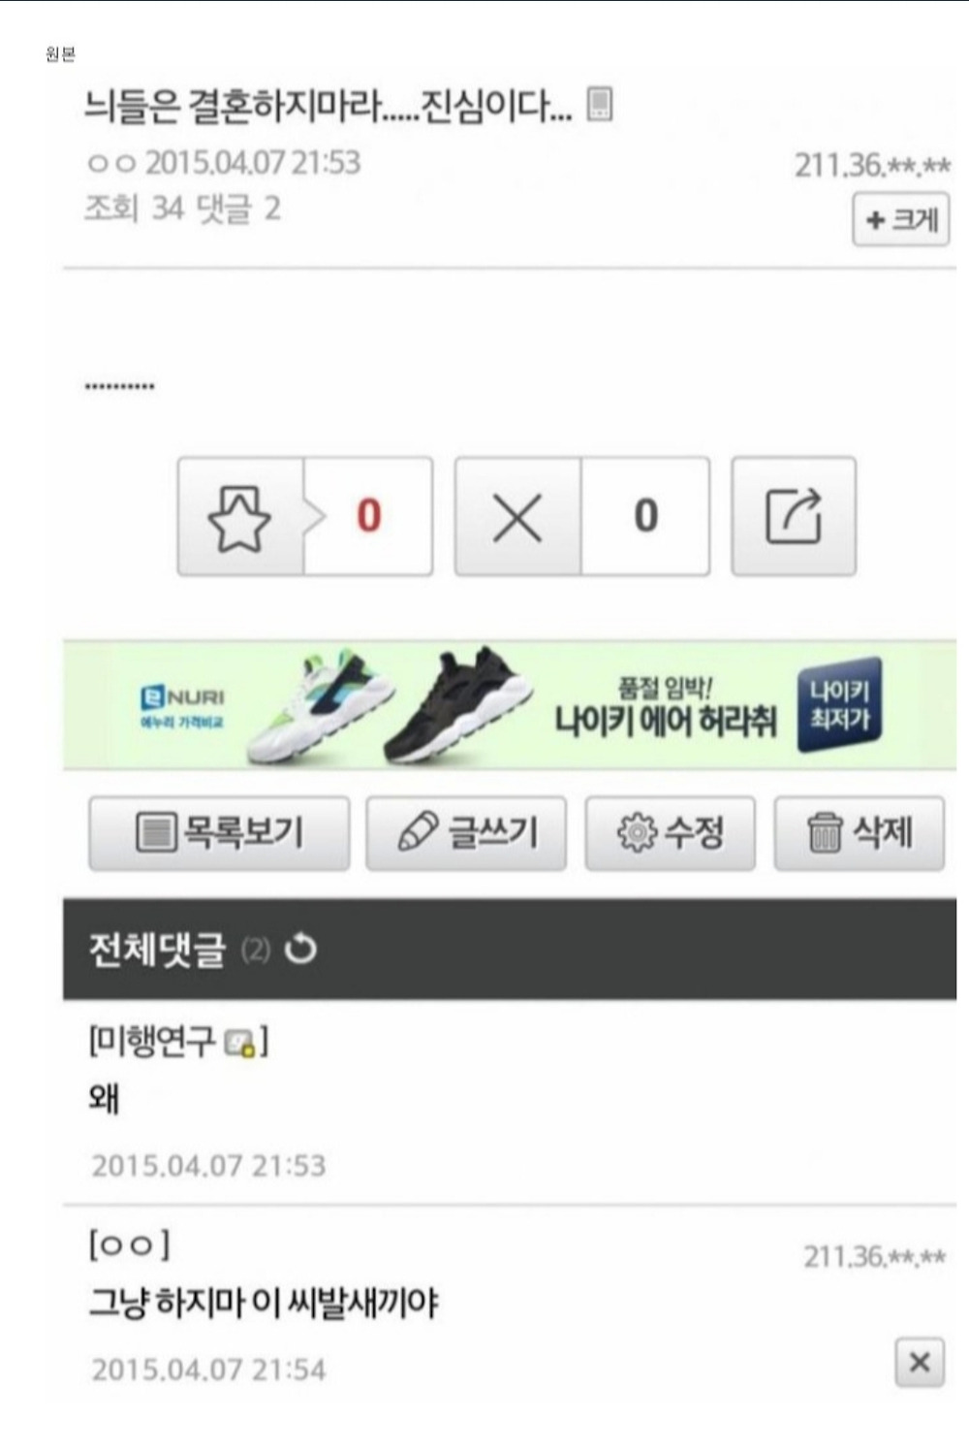Viewport: 969px width, 1453px height.
Task: Click 나이키 최저가 badge in ad
Action: (x=839, y=705)
